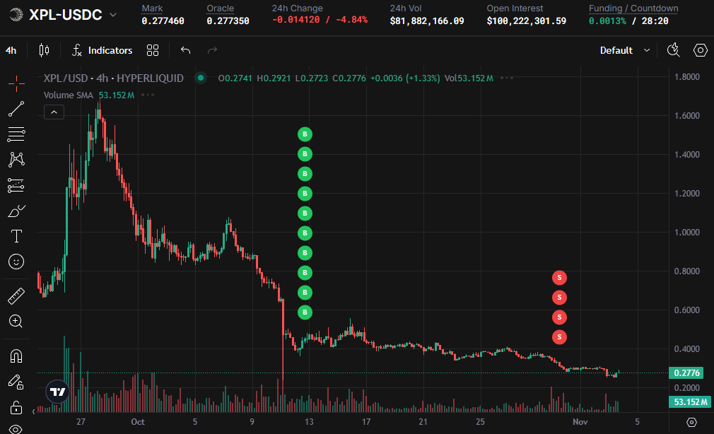Screen dimensions: 714x434
Task: Click the topmost S sell marker
Action: (559, 278)
